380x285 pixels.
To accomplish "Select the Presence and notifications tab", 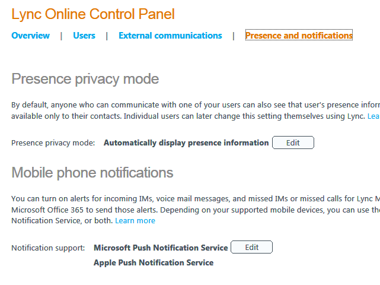I will tap(299, 36).
